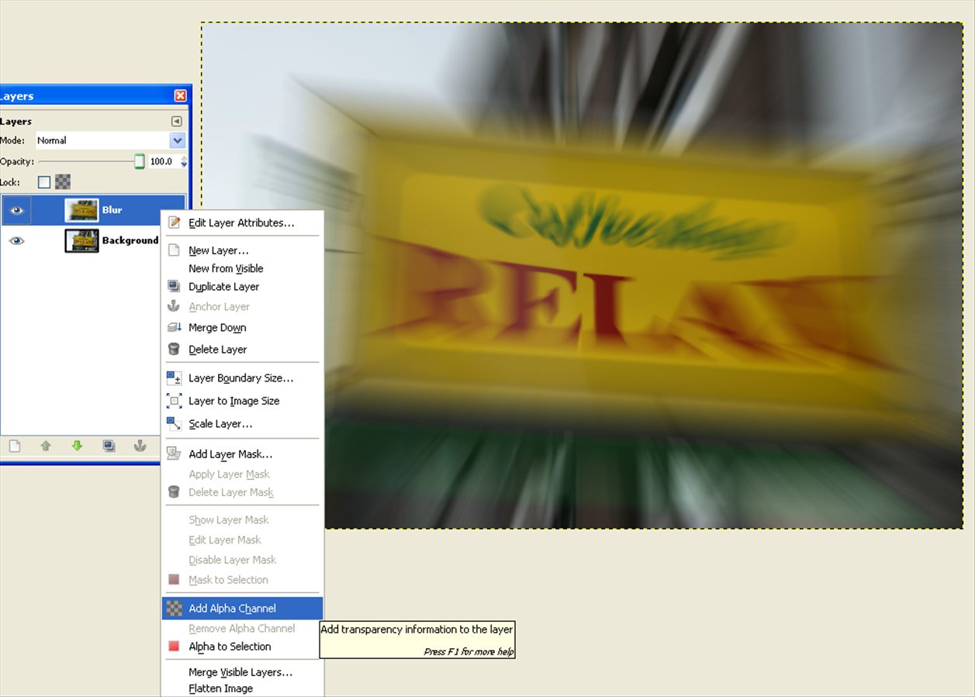
Task: Close the Layers dialog with red X
Action: click(180, 96)
